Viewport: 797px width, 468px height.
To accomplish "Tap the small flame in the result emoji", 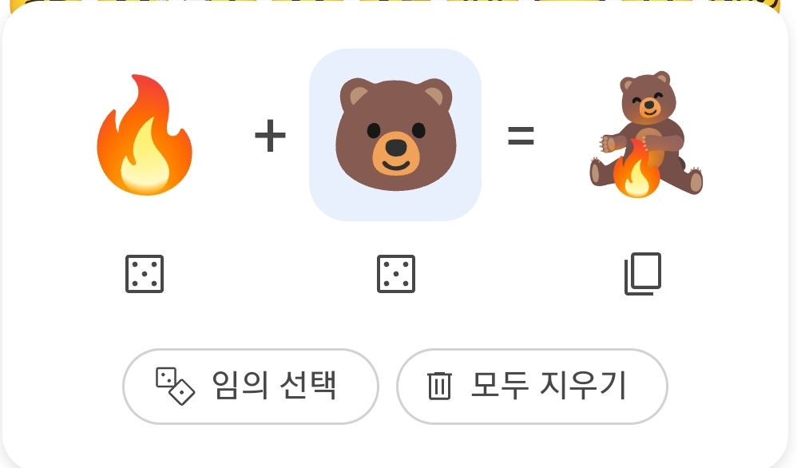I will pyautogui.click(x=636, y=169).
